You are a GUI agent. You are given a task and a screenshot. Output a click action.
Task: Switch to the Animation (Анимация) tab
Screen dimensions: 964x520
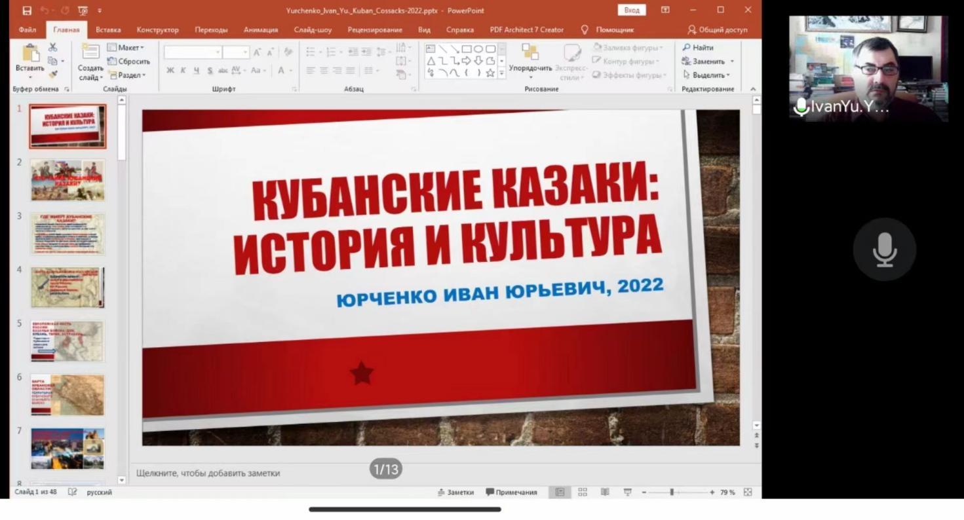coord(261,29)
